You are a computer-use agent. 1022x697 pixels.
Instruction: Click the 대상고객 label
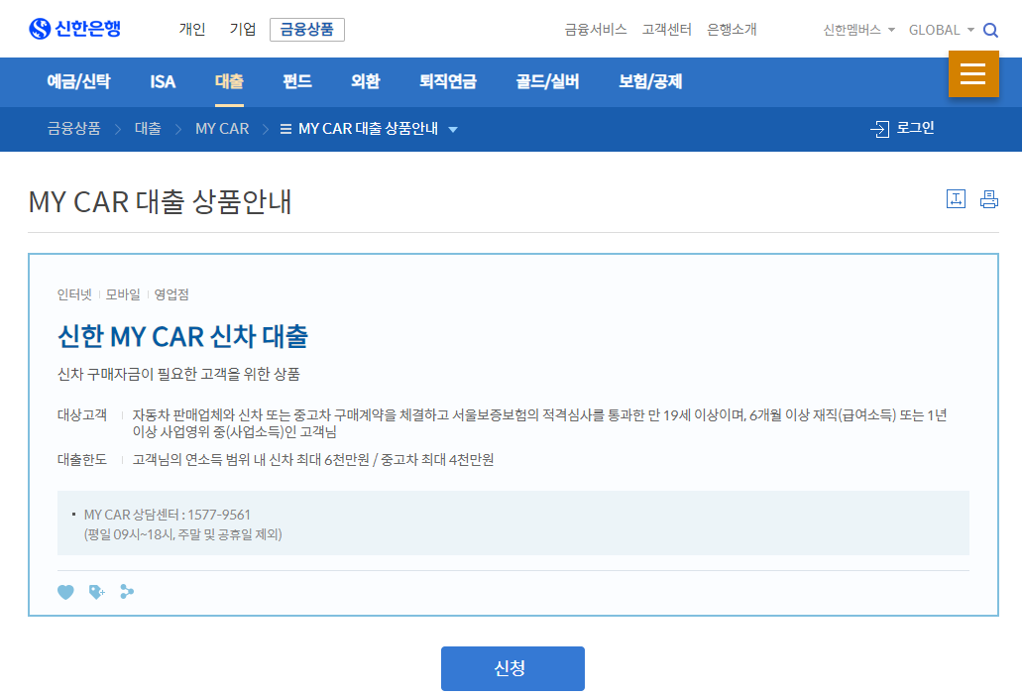click(x=82, y=414)
